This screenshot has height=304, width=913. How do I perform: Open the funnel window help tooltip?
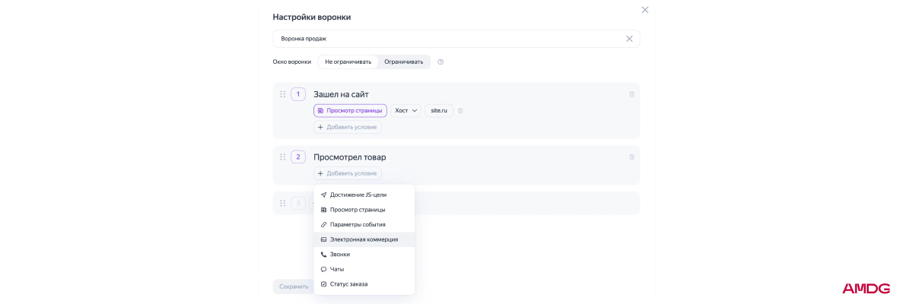441,62
